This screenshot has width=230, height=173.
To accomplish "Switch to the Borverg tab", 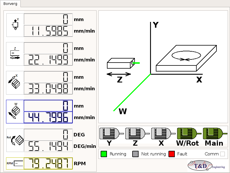I will [x=10, y=3].
